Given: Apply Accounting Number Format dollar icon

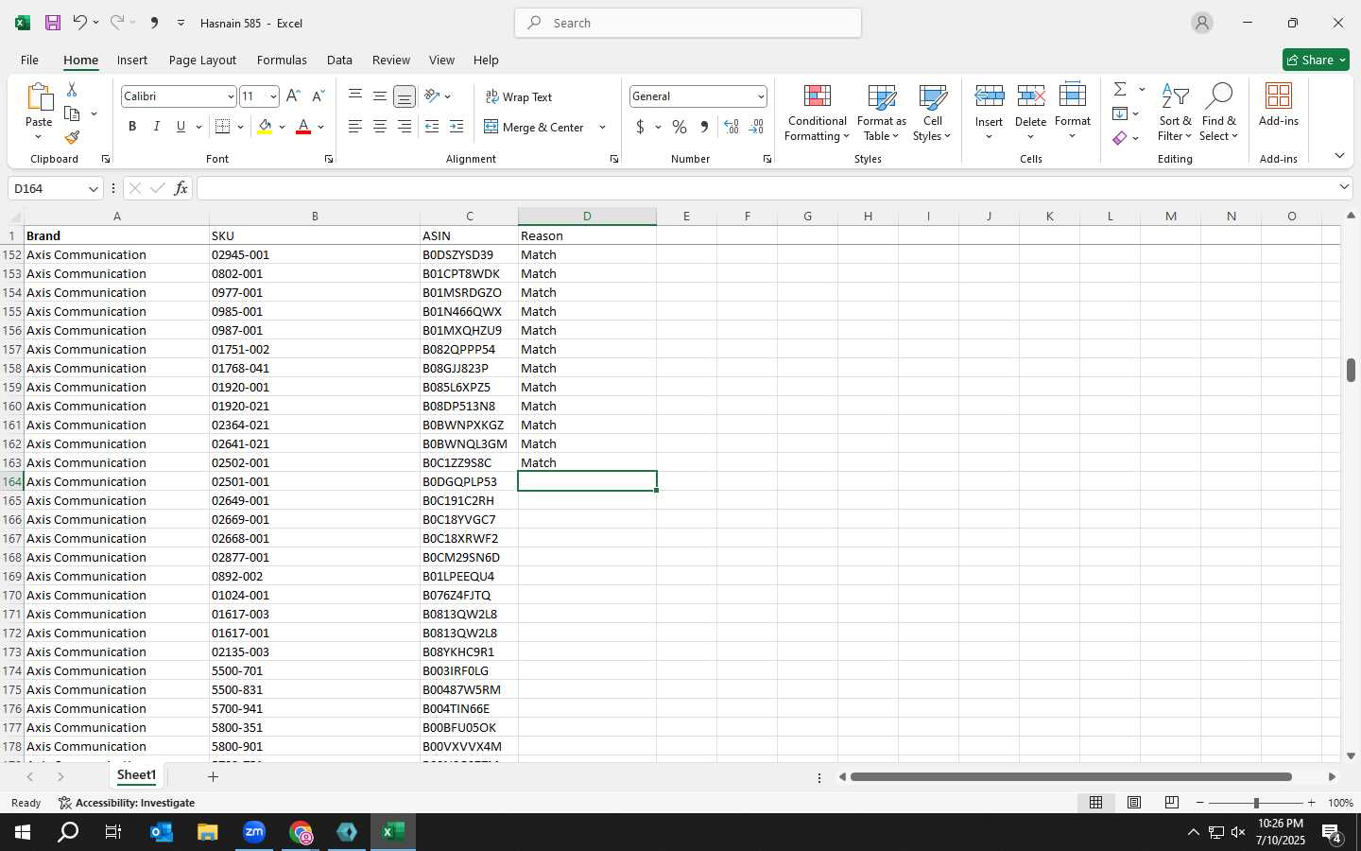Looking at the screenshot, I should (x=641, y=127).
